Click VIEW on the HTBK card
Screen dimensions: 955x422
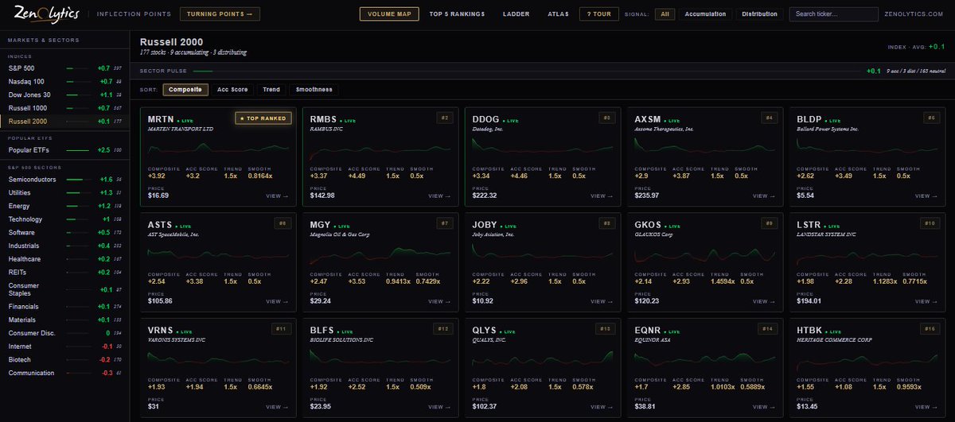[926, 406]
